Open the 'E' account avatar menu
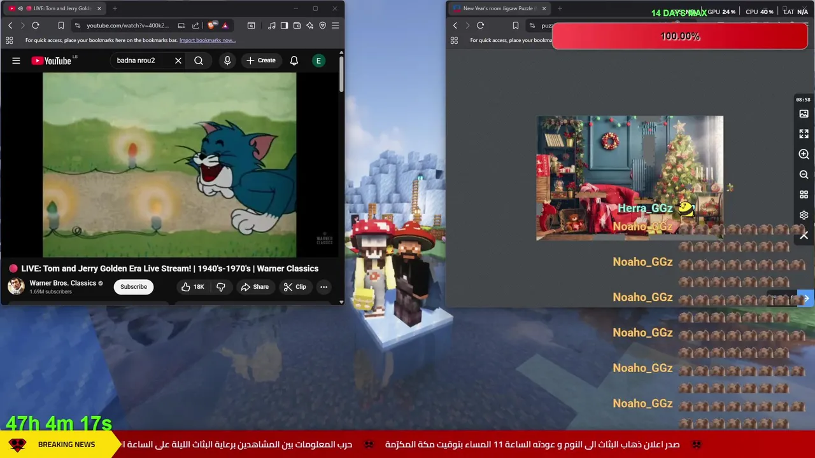 pos(318,60)
